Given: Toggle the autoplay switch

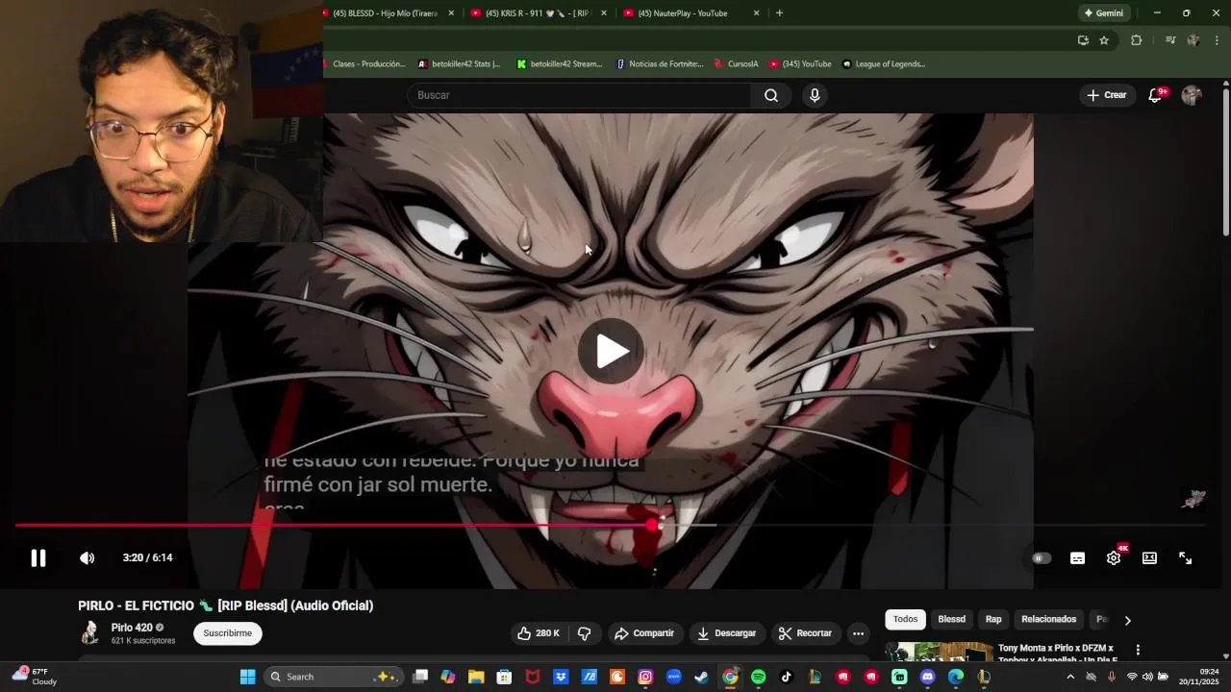Looking at the screenshot, I should 1042,557.
